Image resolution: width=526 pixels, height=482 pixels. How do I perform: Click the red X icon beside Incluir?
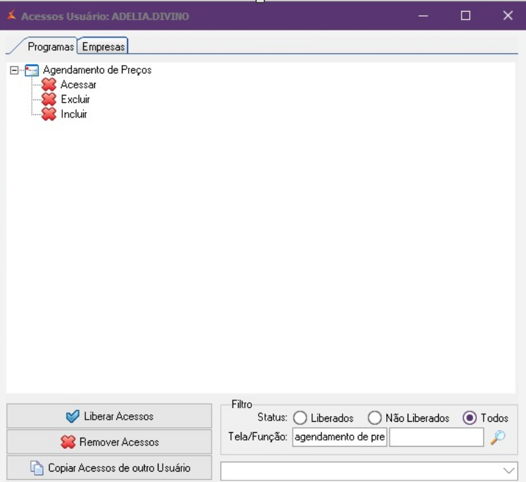tap(49, 114)
